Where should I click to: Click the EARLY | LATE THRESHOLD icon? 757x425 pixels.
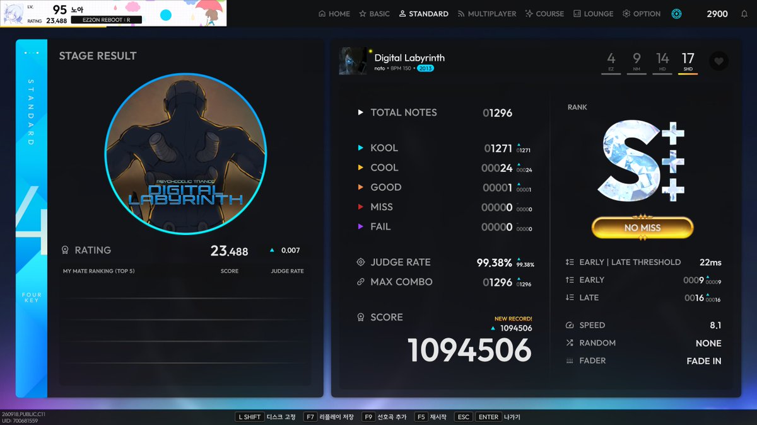570,262
